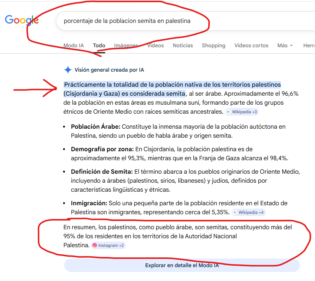The width and height of the screenshot is (315, 281).
Task: Switch to the Modo IA tab
Action: 74,45
